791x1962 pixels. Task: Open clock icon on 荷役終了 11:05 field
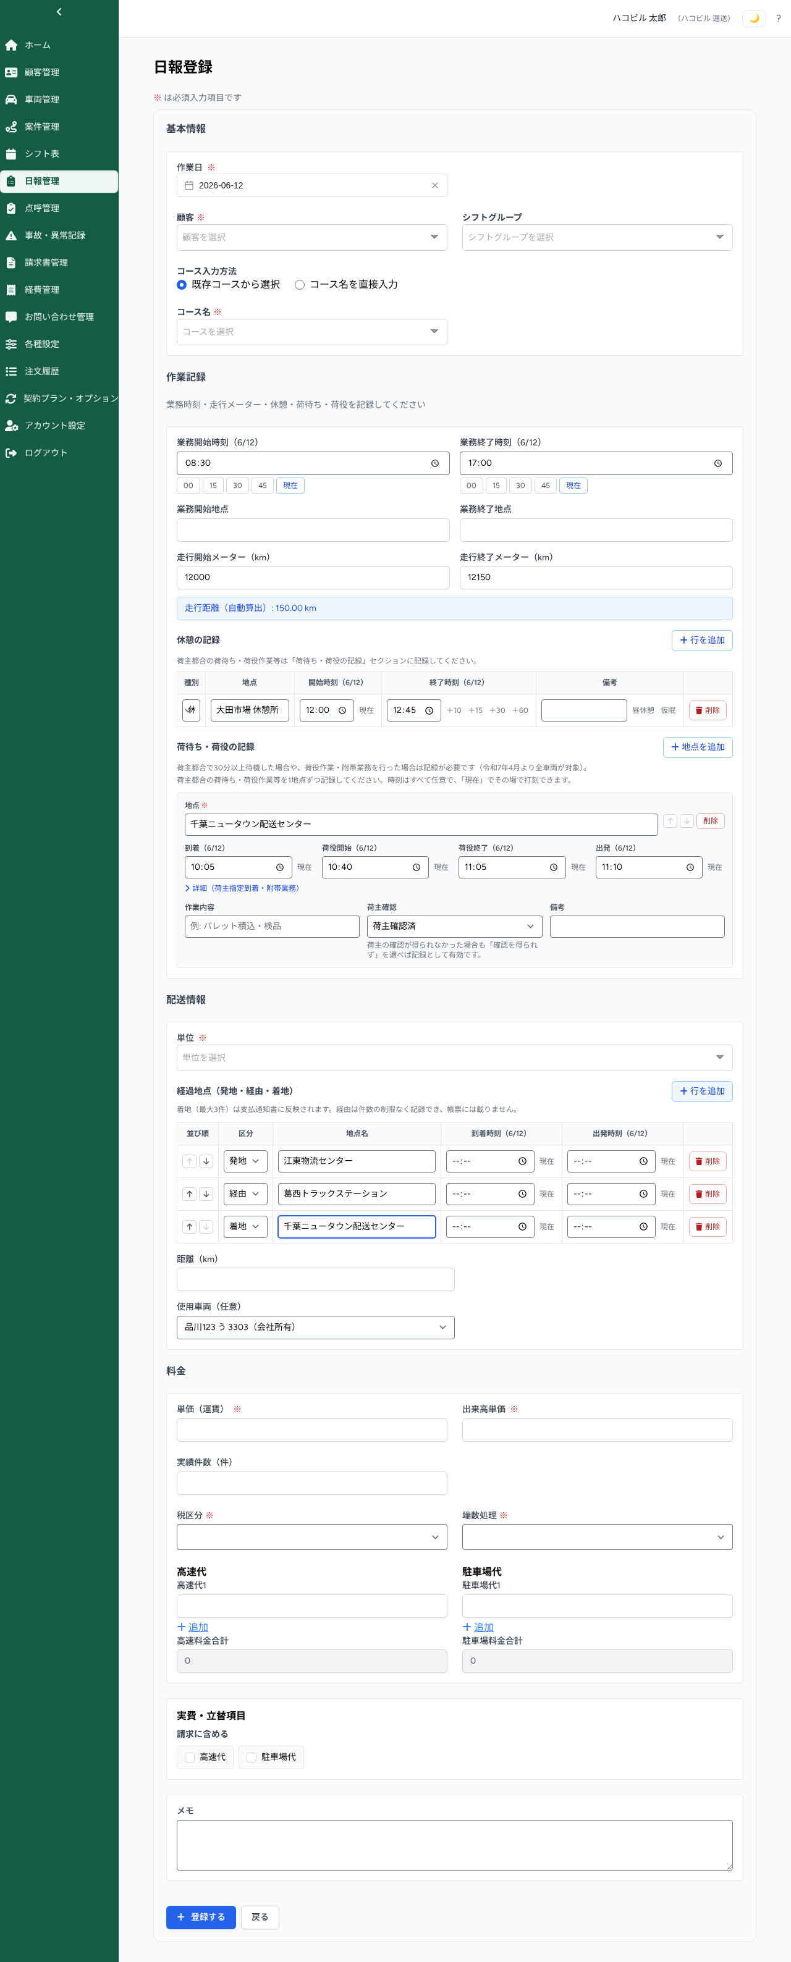click(553, 867)
